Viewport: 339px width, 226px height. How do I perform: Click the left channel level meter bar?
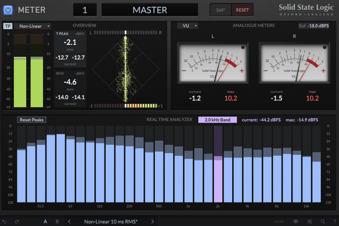click(x=20, y=69)
